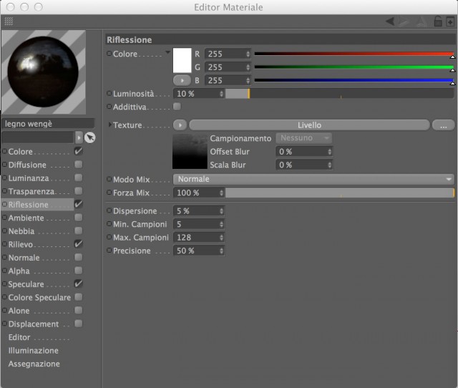Click the up arrow navigation icon
Image resolution: width=458 pixels, height=388 pixels.
(x=422, y=21)
